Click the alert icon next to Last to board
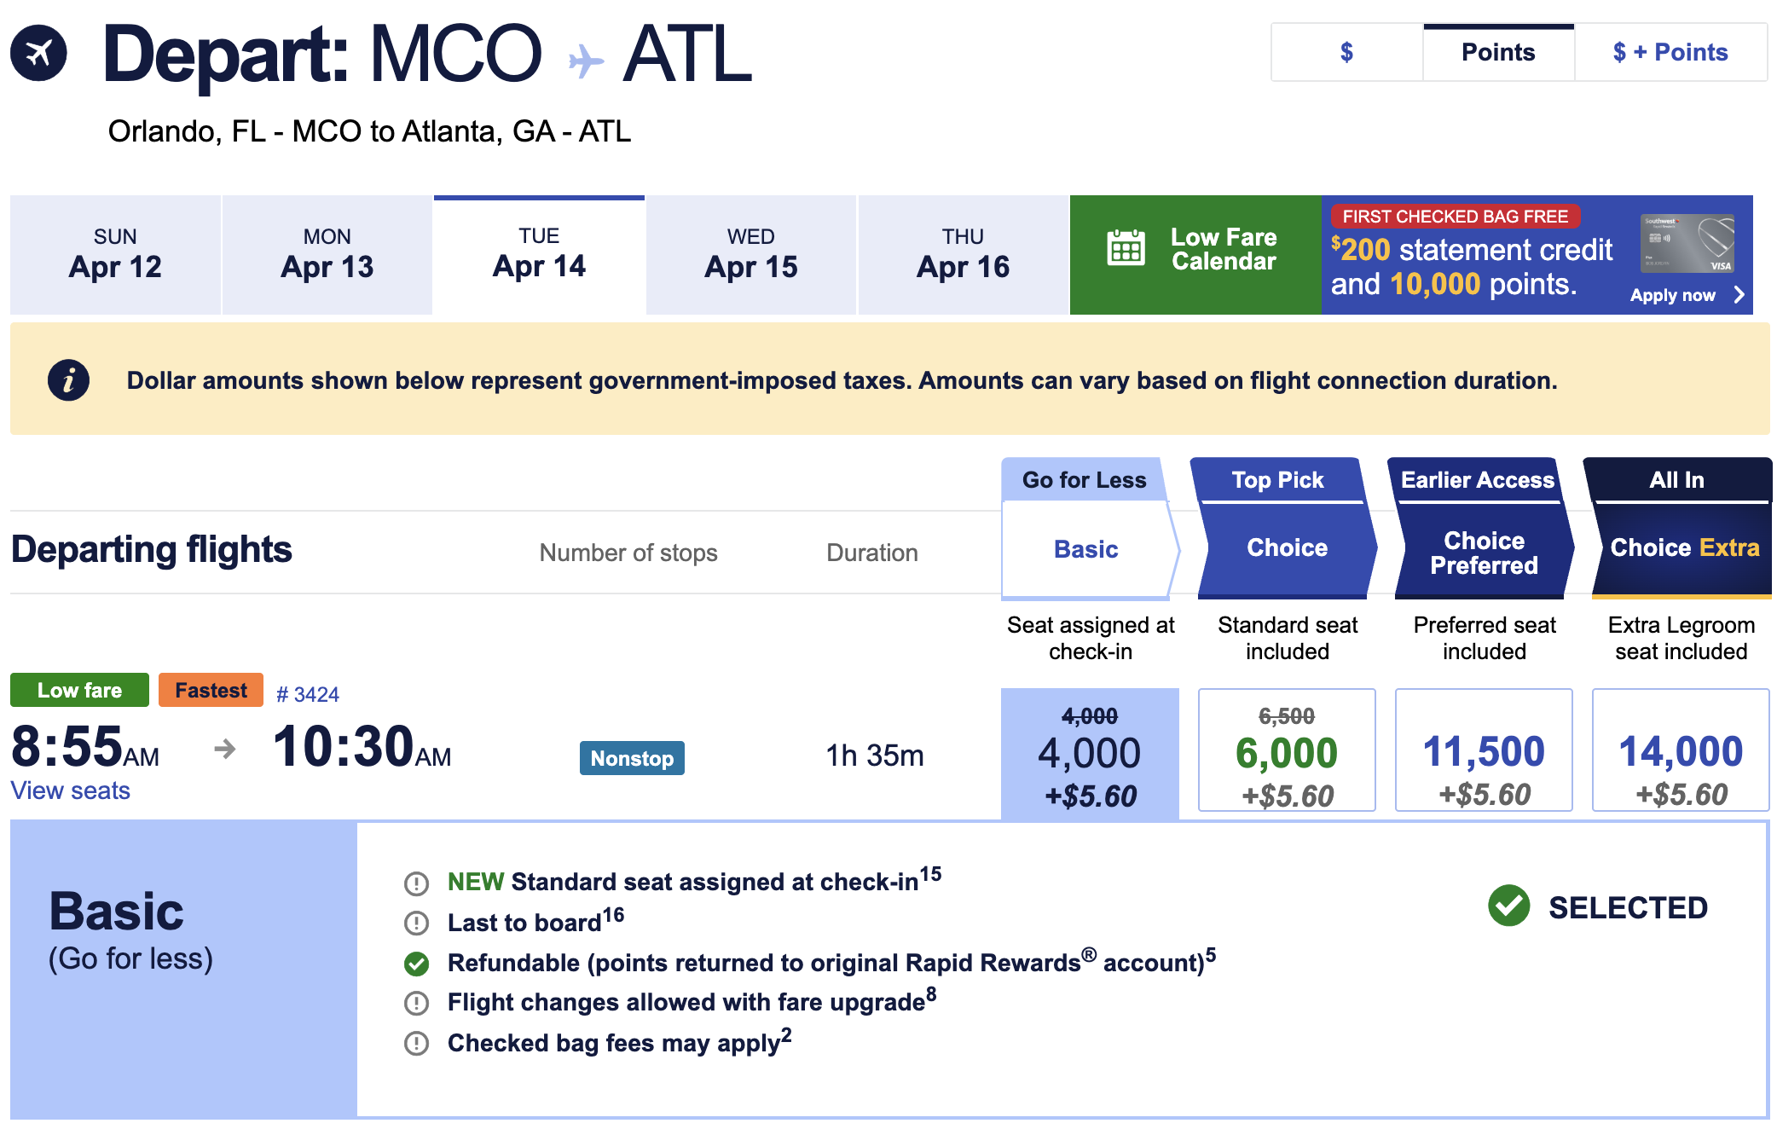The height and width of the screenshot is (1129, 1777). 415,923
